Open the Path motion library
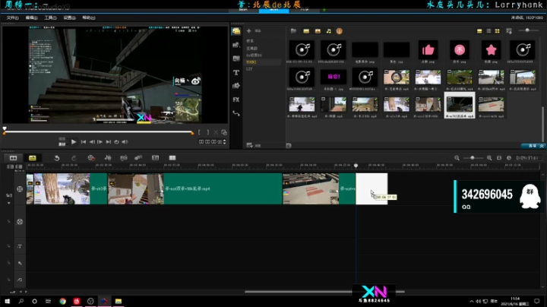Viewport: 547px width, 307px height. pyautogui.click(x=236, y=113)
